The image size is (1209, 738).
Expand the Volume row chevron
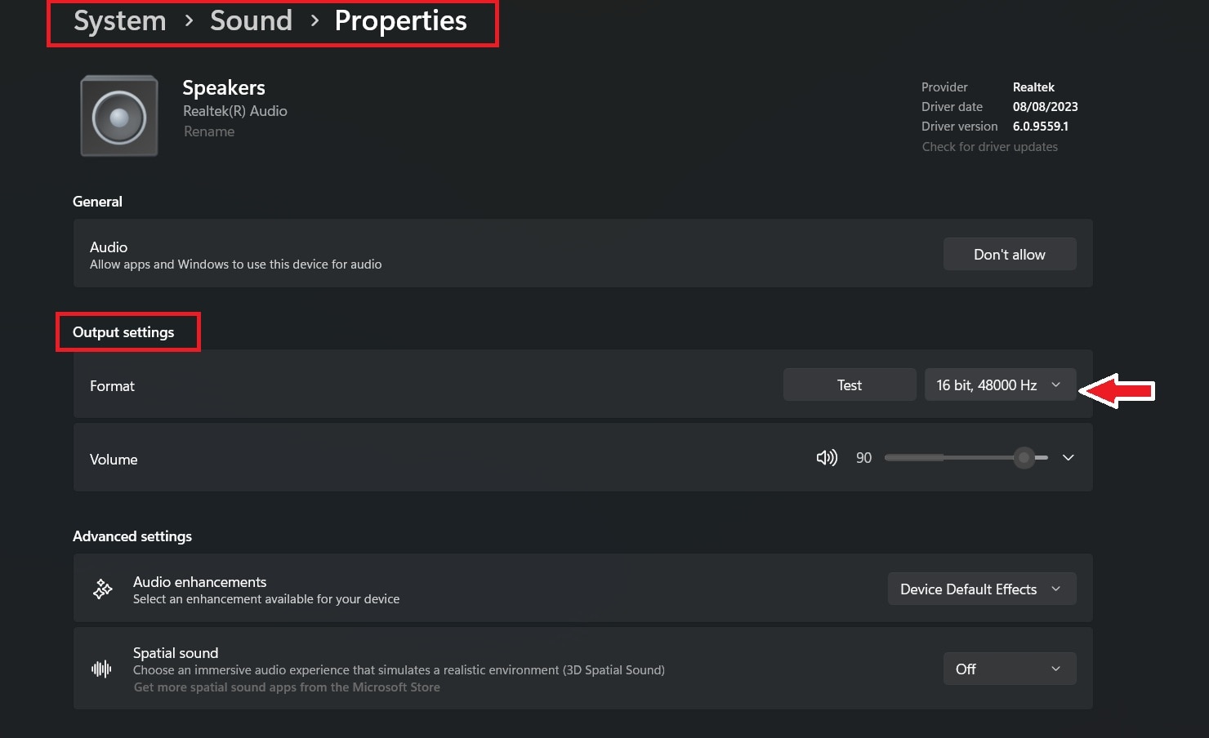point(1068,458)
